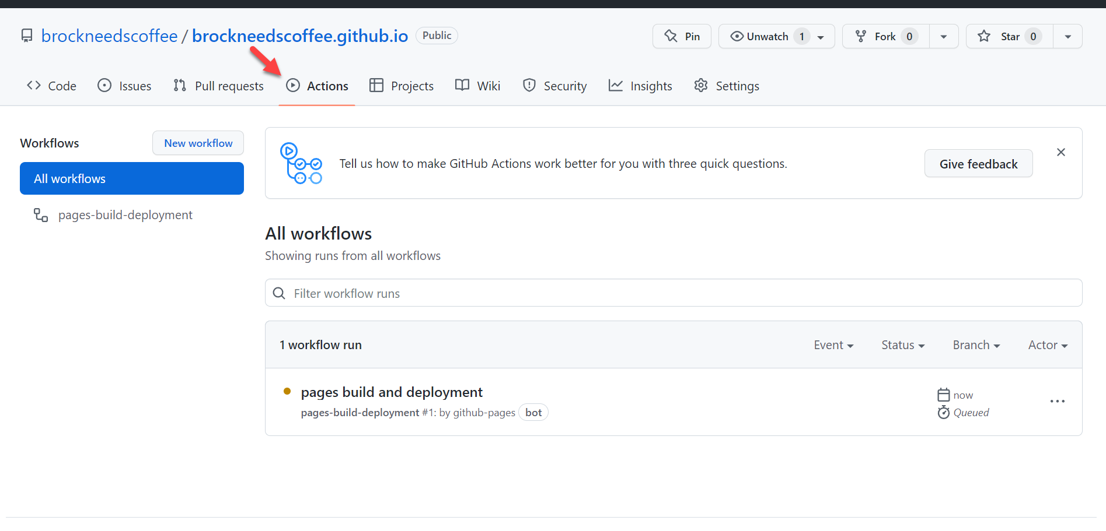
Task: Star the repository
Action: click(x=1009, y=36)
